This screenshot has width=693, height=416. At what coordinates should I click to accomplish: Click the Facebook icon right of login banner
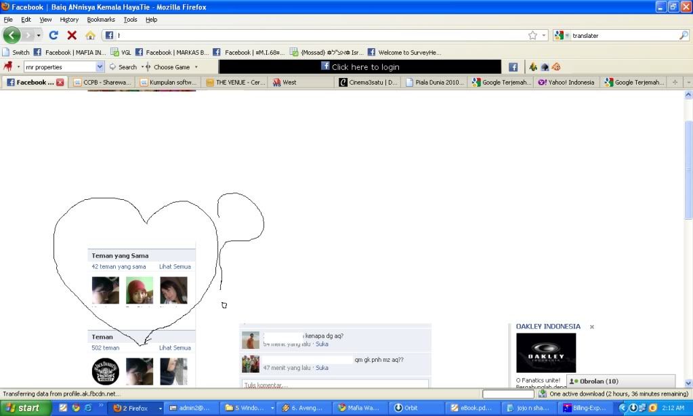[513, 67]
